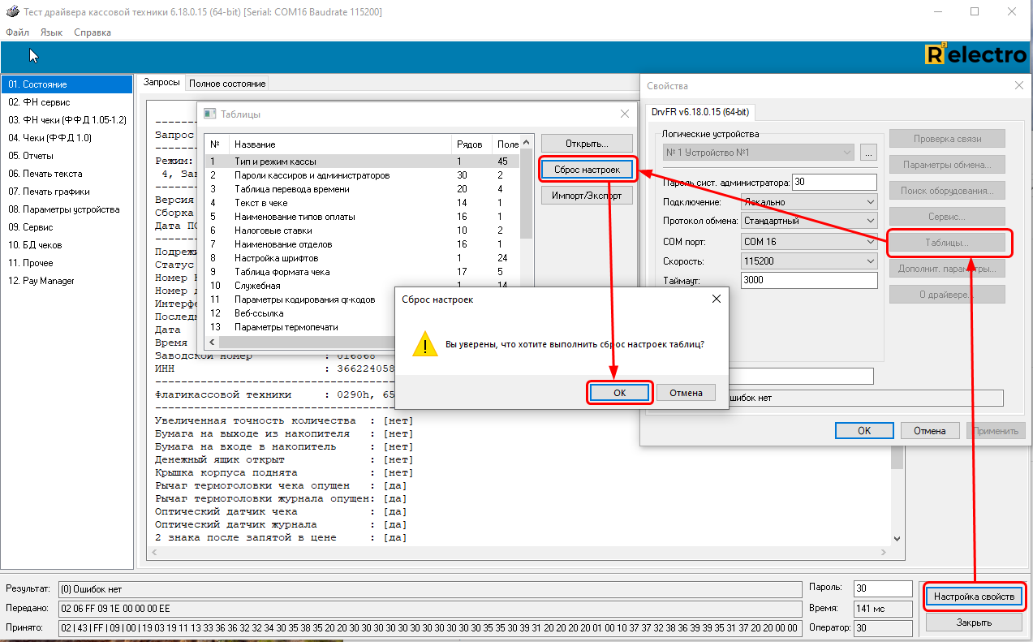The width and height of the screenshot is (1033, 642).
Task: Open the Справка menu
Action: pyautogui.click(x=93, y=32)
